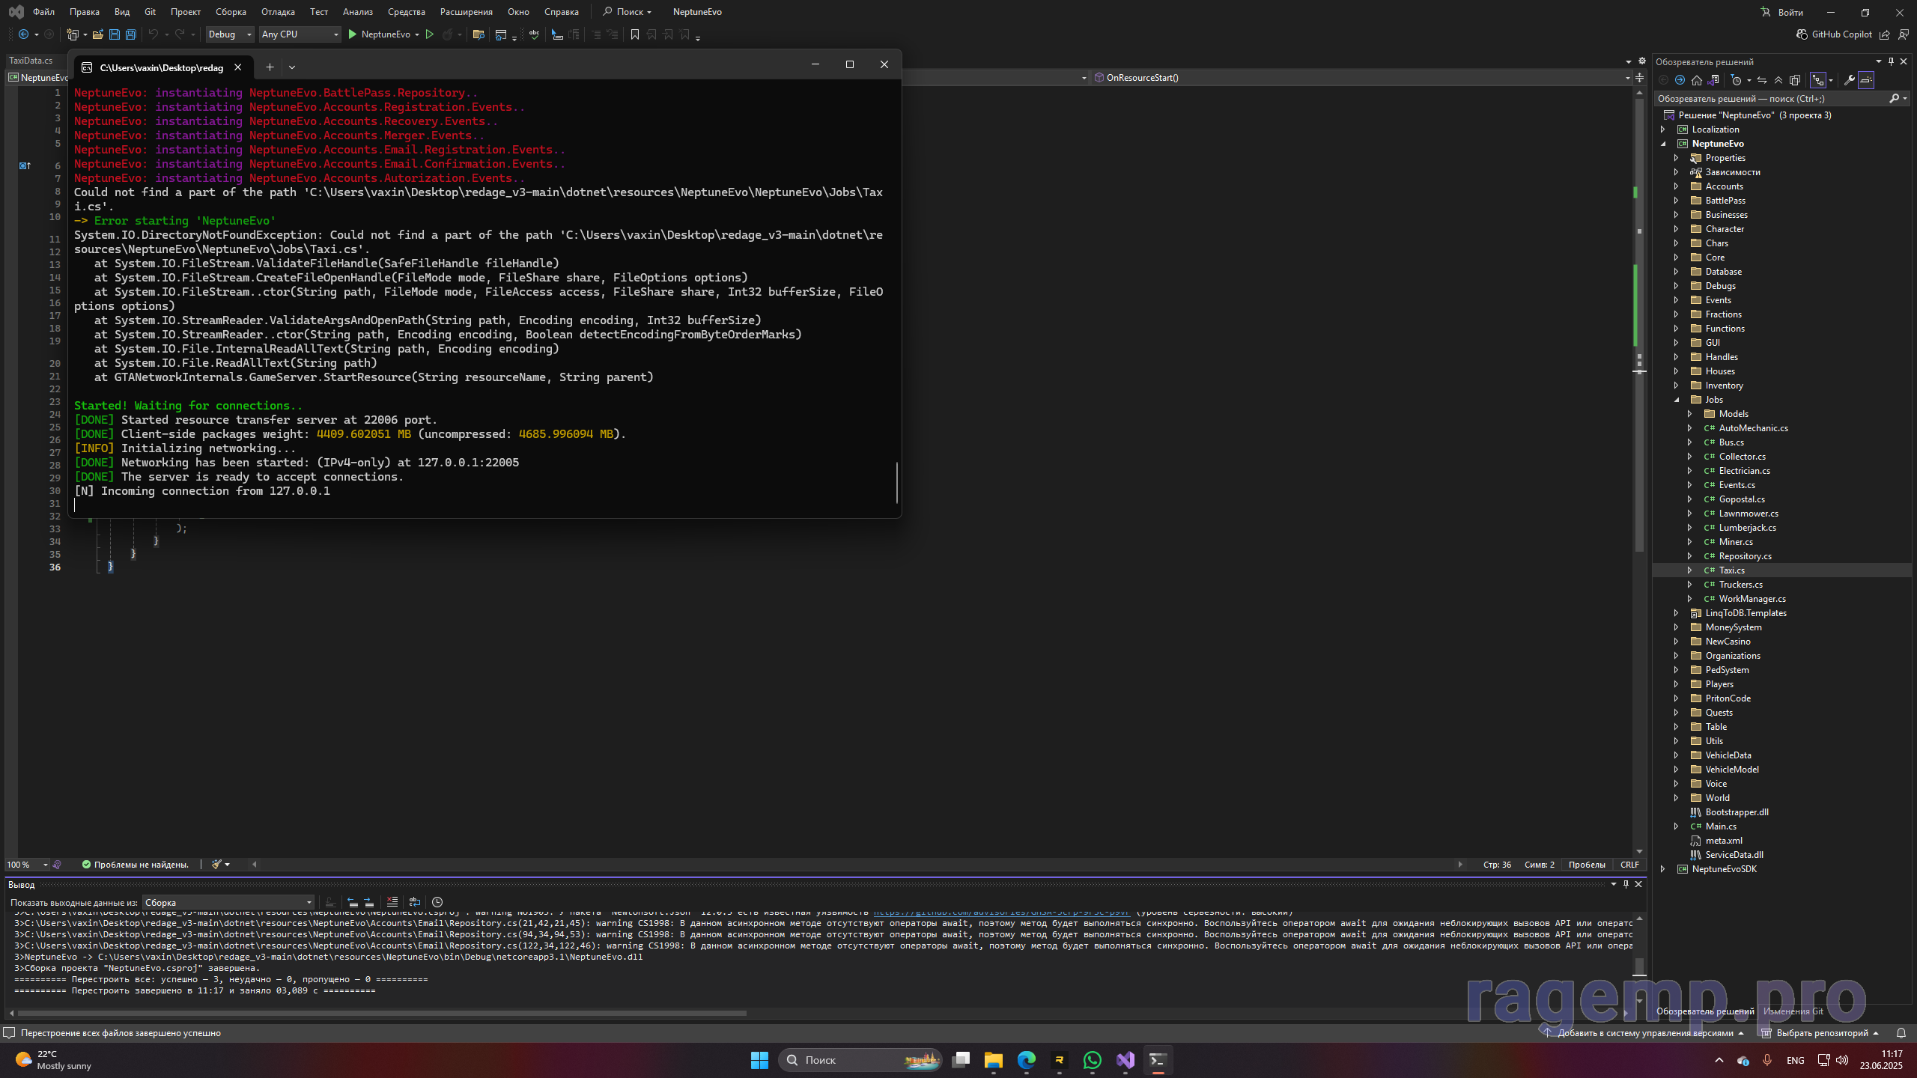
Task: Open the Отладка menu
Action: coord(278,12)
